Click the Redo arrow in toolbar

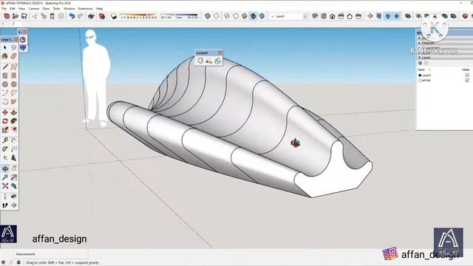81,16
